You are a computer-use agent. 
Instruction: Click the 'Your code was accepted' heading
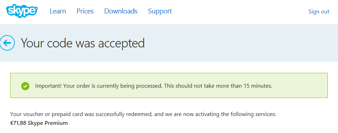click(x=83, y=43)
